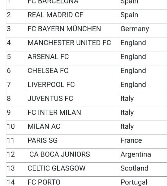Click the Germany country cell
This screenshot has height=186, width=167.
tap(143, 30)
